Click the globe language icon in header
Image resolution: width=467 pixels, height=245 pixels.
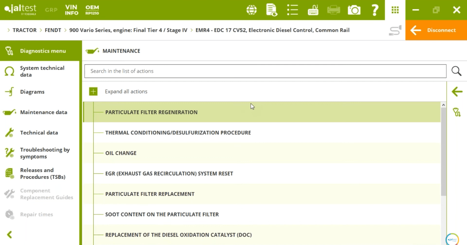(x=252, y=10)
